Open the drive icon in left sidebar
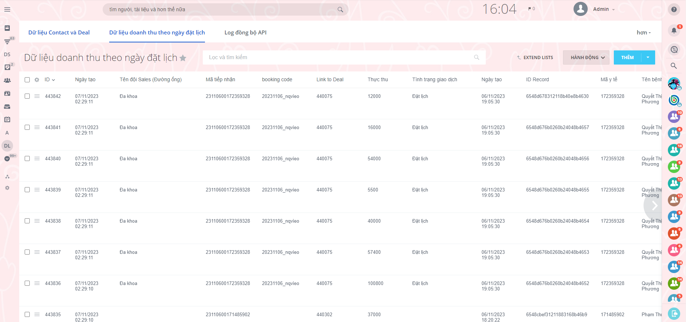The height and width of the screenshot is (322, 686). click(7, 107)
